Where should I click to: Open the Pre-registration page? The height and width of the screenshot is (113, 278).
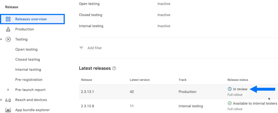(29, 80)
